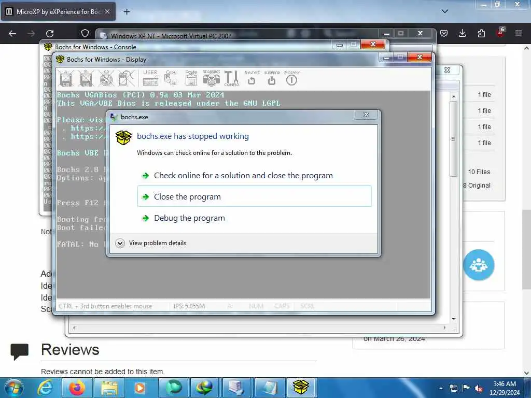Click the Internet Download Manager globe taskbar icon
The width and height of the screenshot is (531, 398).
click(x=205, y=388)
